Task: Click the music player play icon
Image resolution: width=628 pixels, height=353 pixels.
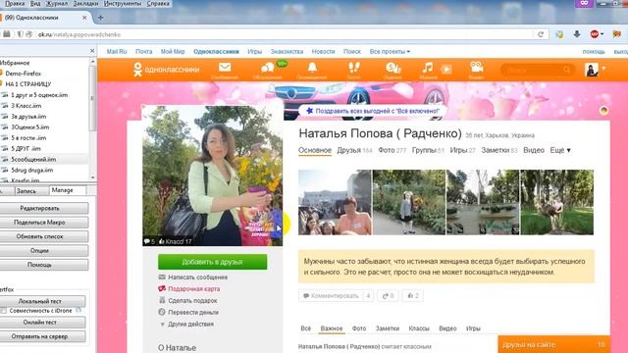Action: tap(446, 70)
